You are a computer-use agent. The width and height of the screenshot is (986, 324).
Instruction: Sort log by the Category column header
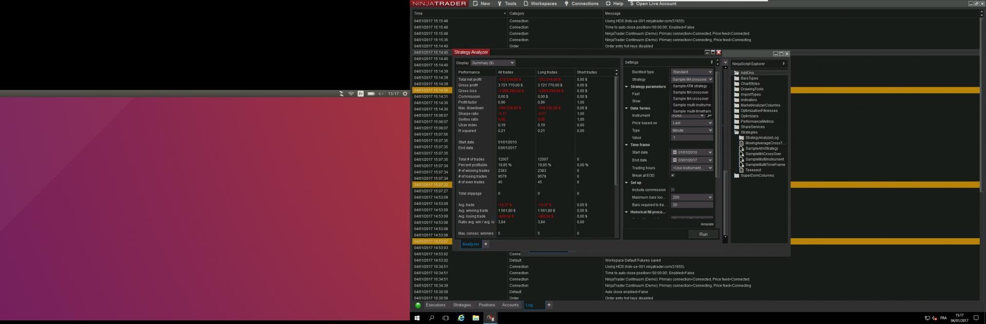(555, 13)
